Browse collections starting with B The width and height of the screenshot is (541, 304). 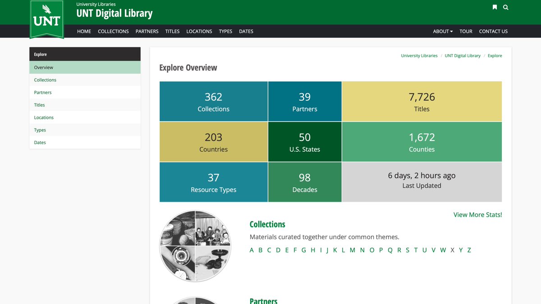point(260,250)
